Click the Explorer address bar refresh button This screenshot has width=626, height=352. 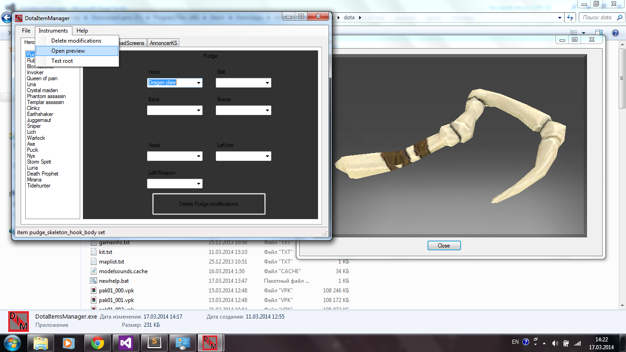pos(570,17)
